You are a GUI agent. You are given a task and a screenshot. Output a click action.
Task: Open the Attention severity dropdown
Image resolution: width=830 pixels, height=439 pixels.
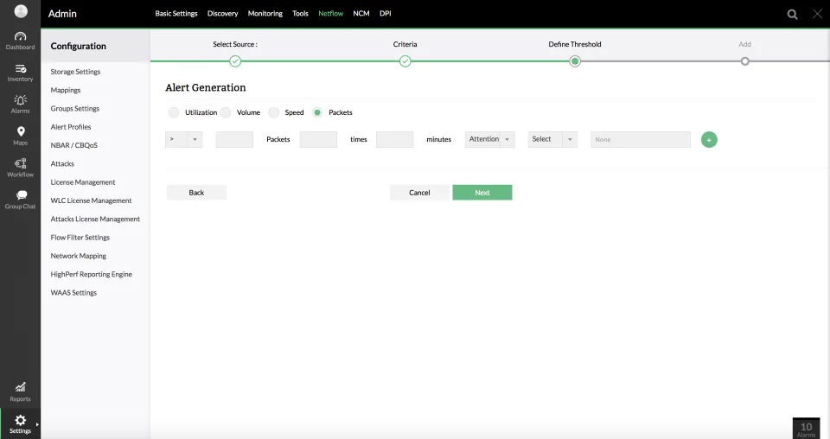point(489,139)
